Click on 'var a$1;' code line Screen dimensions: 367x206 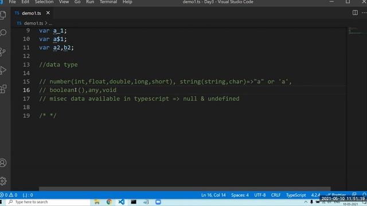tap(53, 39)
